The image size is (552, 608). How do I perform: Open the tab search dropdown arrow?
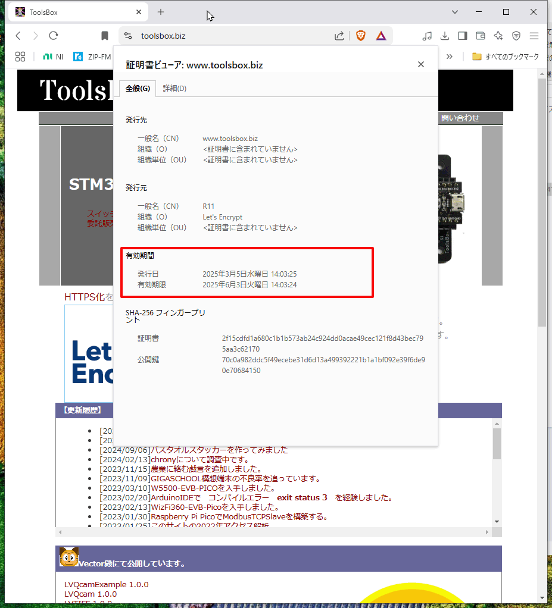455,12
